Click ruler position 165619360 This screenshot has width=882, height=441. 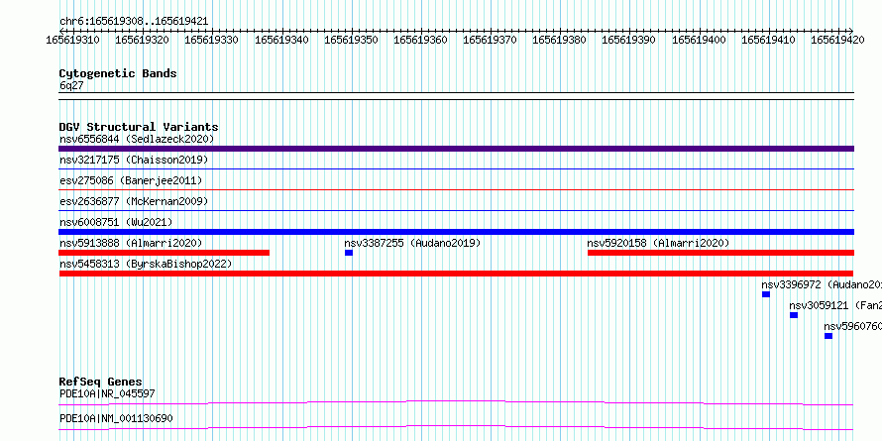pos(421,40)
